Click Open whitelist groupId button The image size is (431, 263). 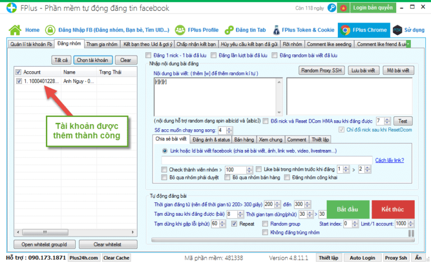tap(44, 244)
